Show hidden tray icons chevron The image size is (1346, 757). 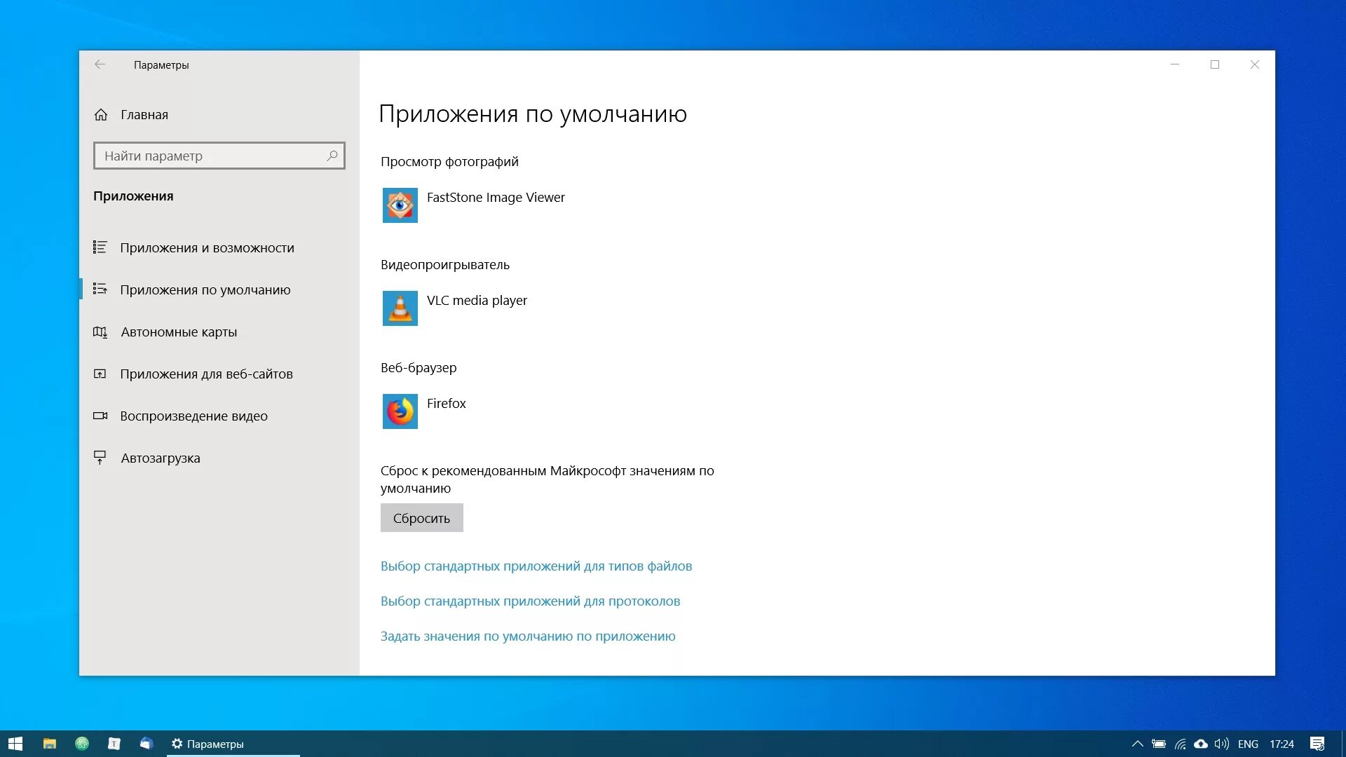click(1137, 744)
